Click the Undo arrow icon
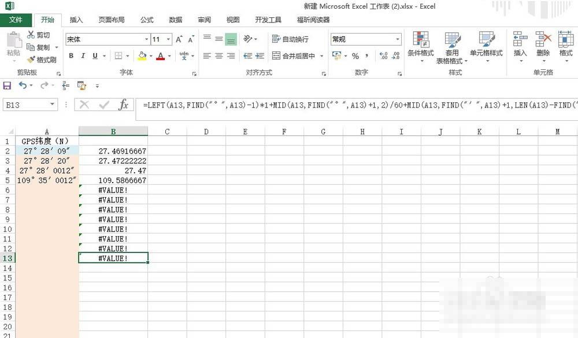 point(23,85)
